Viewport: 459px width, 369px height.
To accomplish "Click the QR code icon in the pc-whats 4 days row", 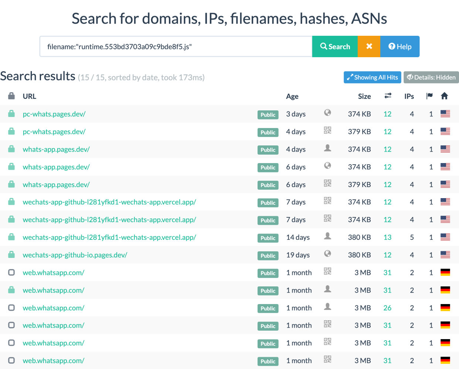I will pos(327,130).
